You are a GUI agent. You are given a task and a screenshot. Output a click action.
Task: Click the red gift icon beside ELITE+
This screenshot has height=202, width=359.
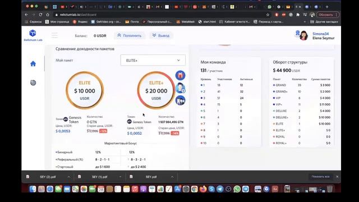[x=181, y=75]
